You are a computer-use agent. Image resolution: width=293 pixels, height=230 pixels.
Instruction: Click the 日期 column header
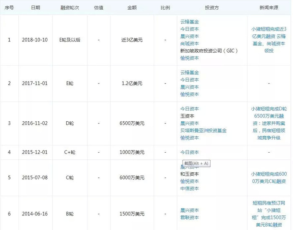pos(36,8)
